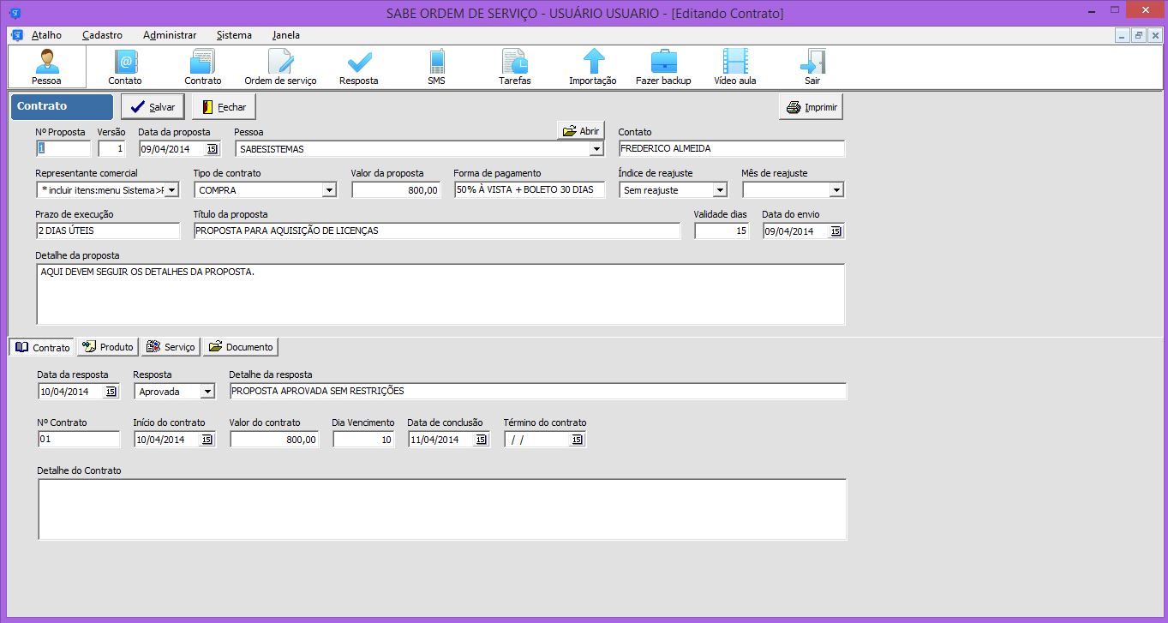The height and width of the screenshot is (623, 1168).
Task: Open calendar for Início do contrato
Action: coord(207,440)
